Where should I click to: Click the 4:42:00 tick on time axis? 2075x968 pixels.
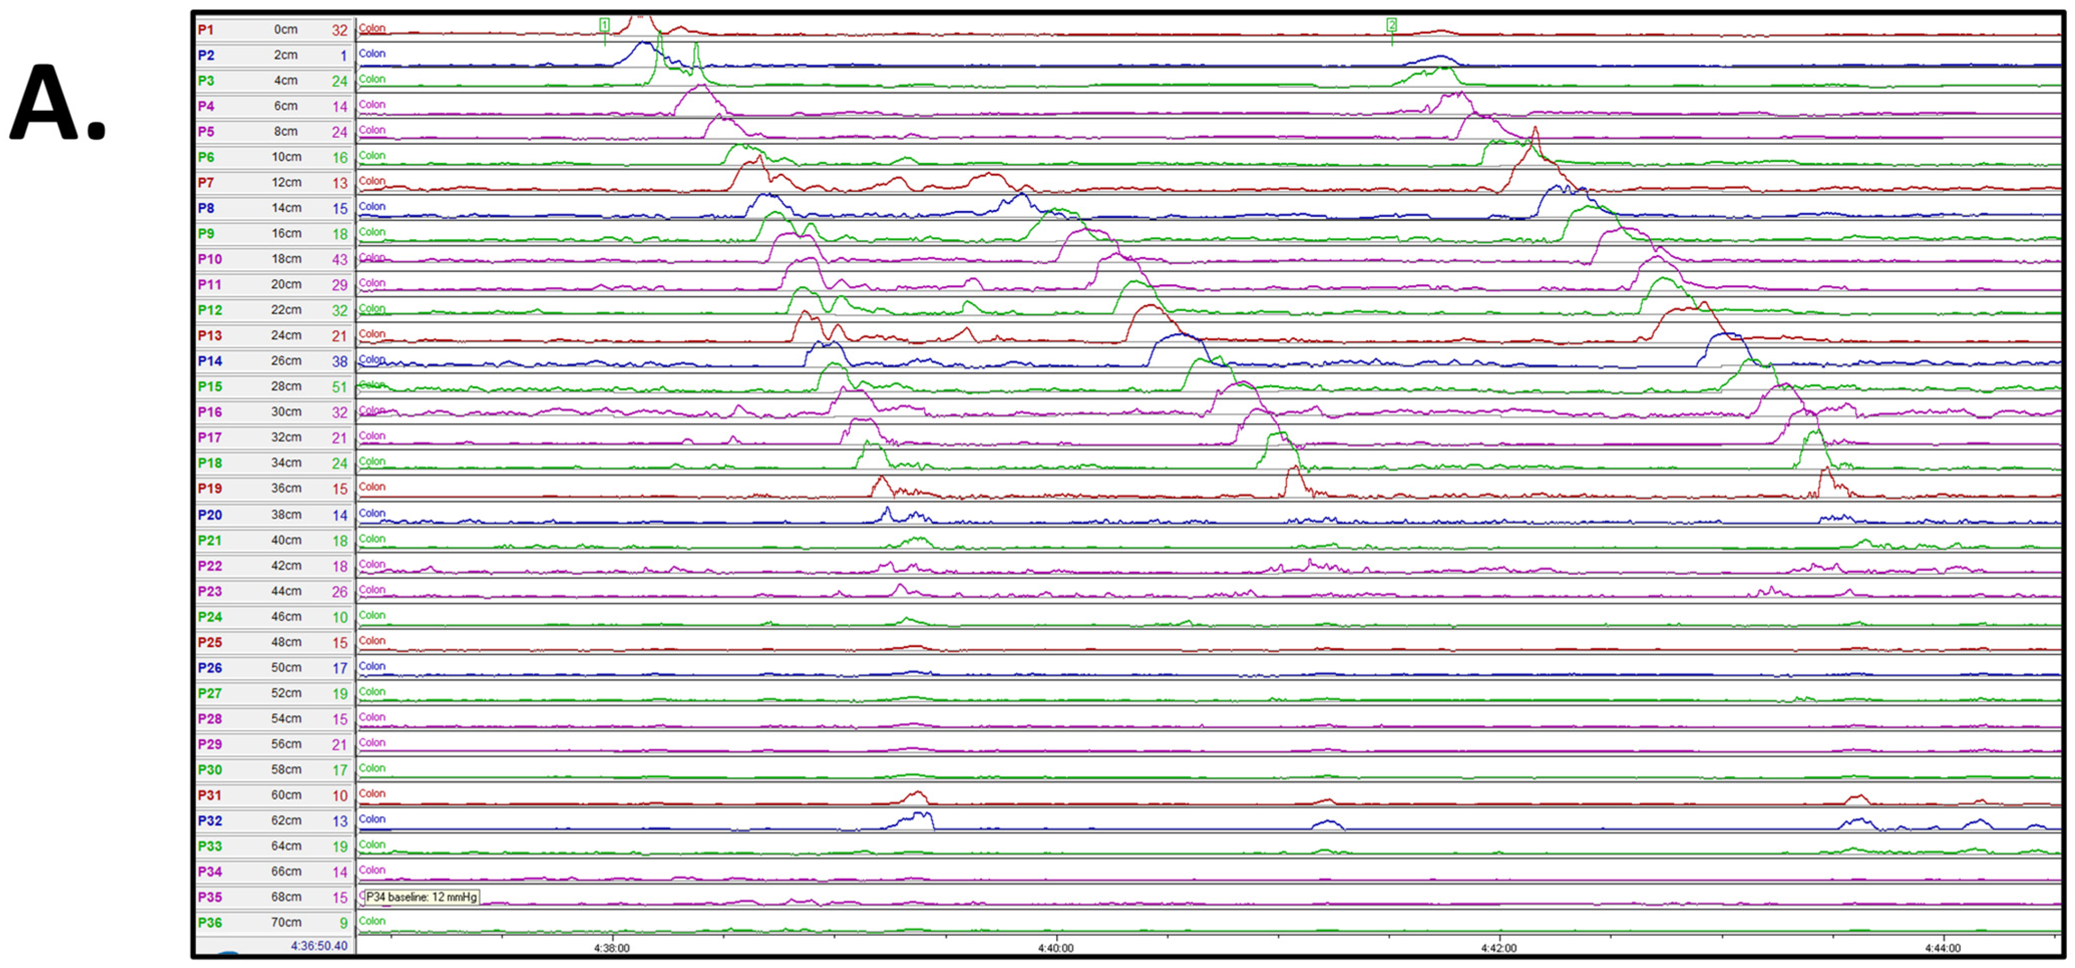click(1498, 948)
